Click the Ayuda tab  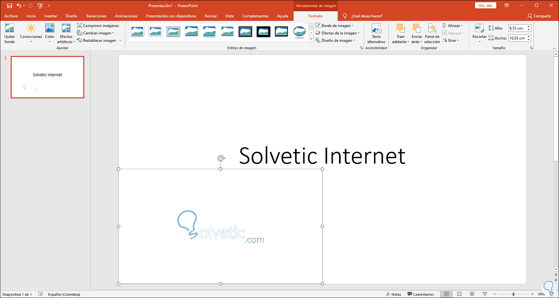point(282,16)
